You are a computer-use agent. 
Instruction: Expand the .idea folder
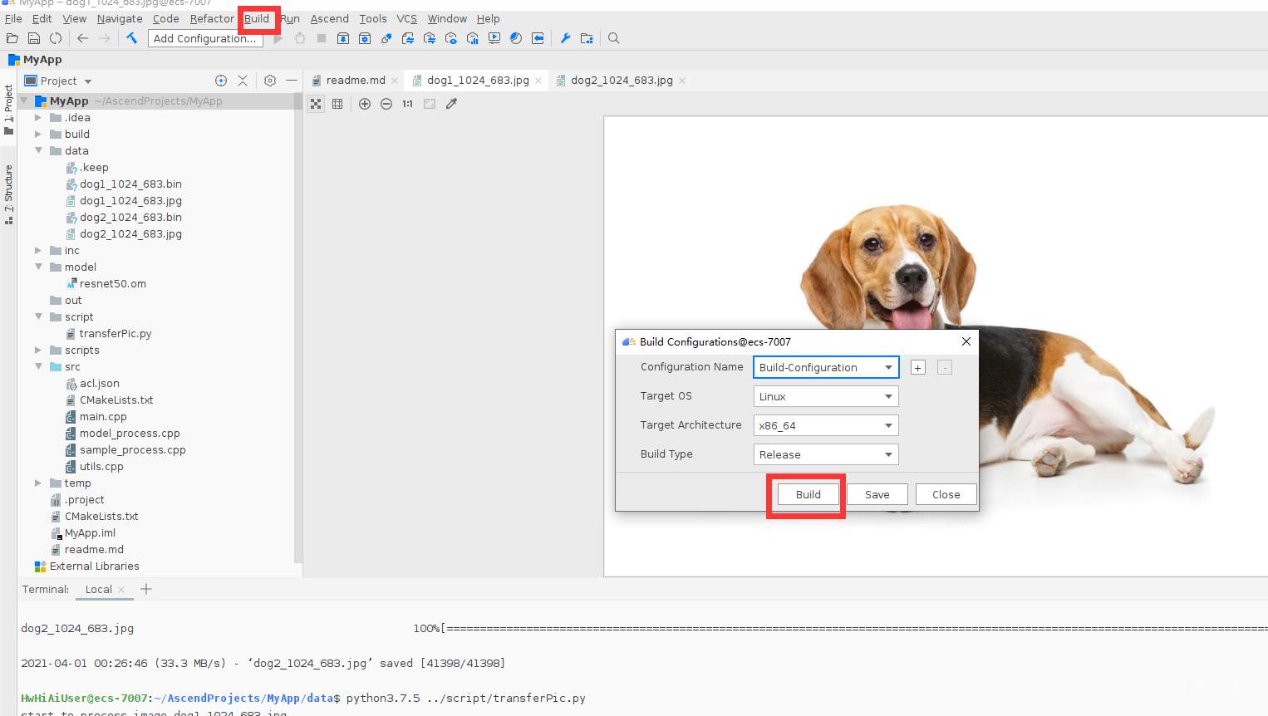coord(38,118)
